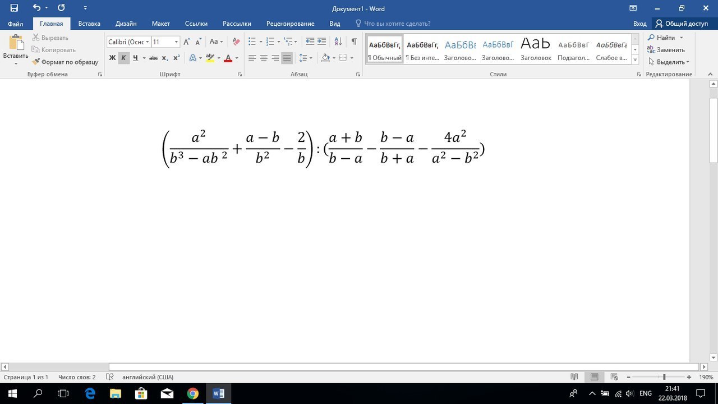Increase the paragraph indent

pos(321,42)
